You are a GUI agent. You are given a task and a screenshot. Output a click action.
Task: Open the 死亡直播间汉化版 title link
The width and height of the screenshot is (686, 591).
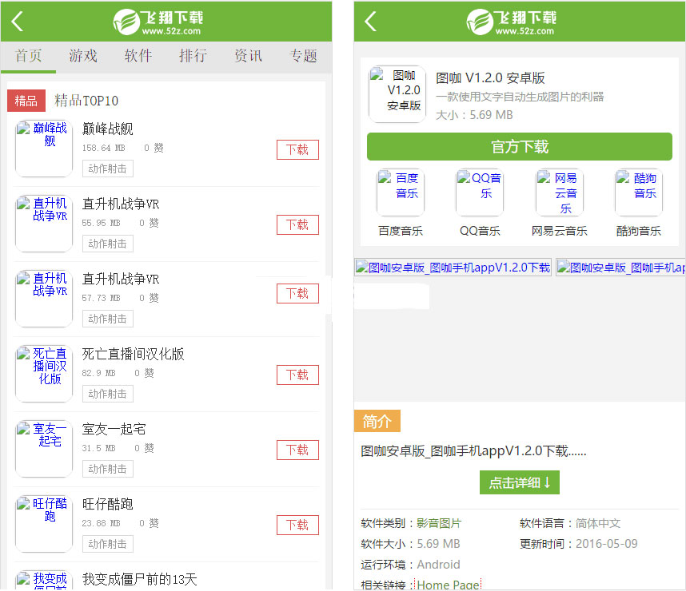click(x=133, y=354)
